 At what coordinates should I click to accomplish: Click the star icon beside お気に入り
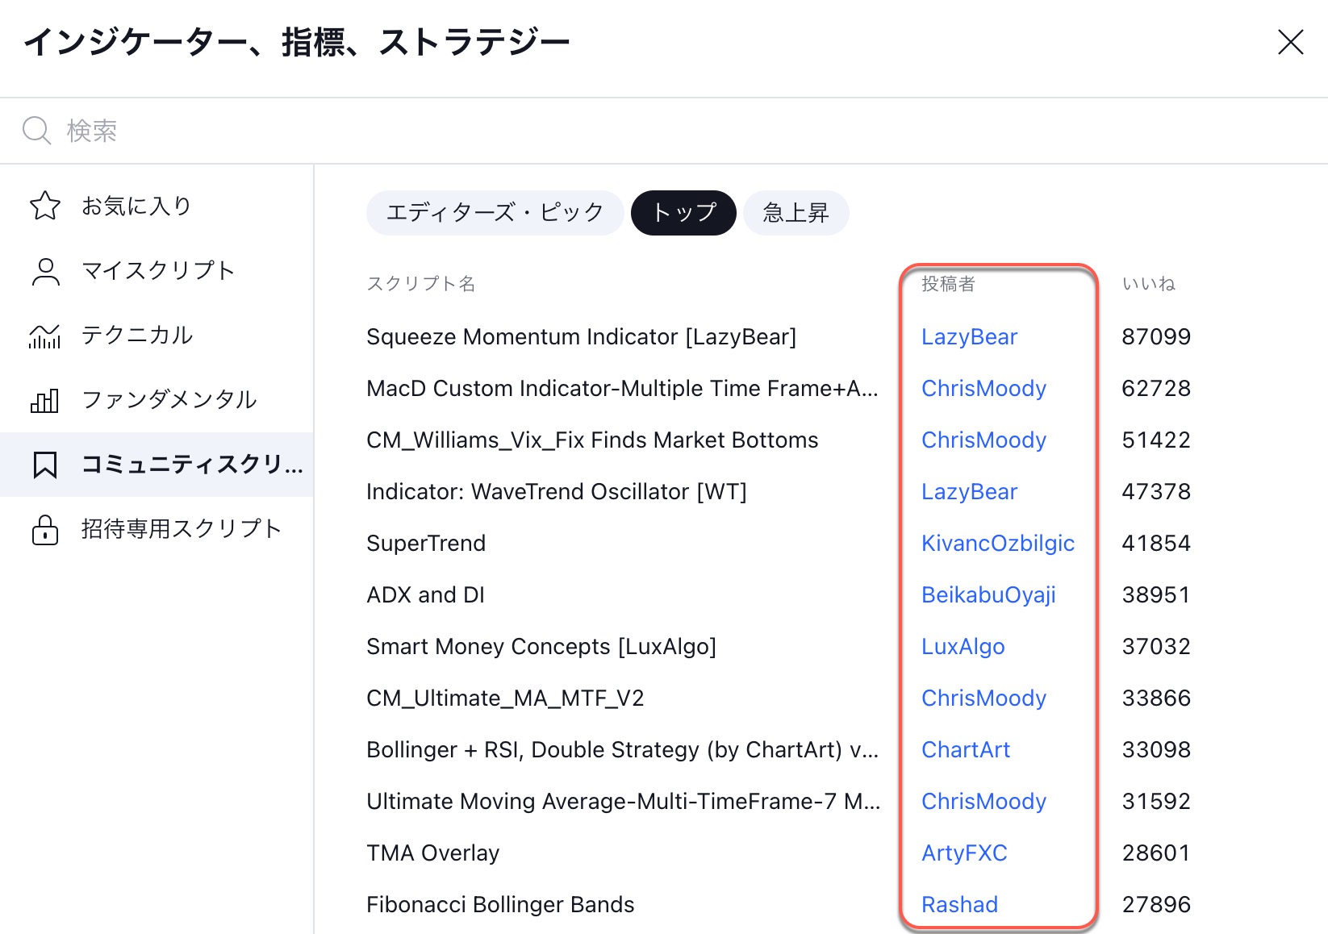coord(45,206)
